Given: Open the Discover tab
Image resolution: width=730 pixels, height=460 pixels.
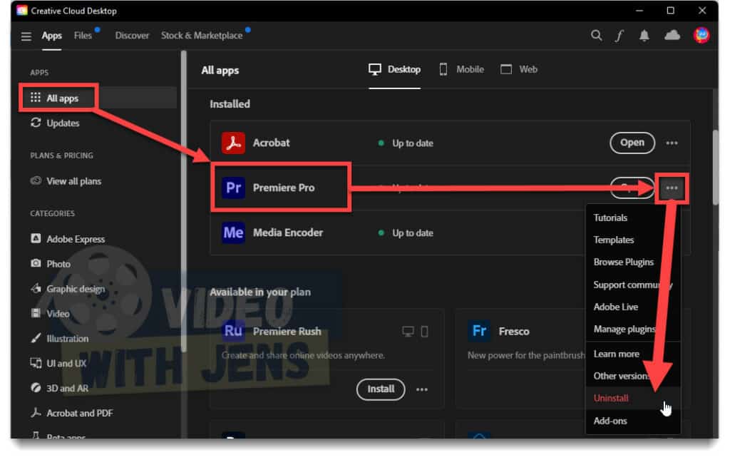Looking at the screenshot, I should click(x=132, y=36).
